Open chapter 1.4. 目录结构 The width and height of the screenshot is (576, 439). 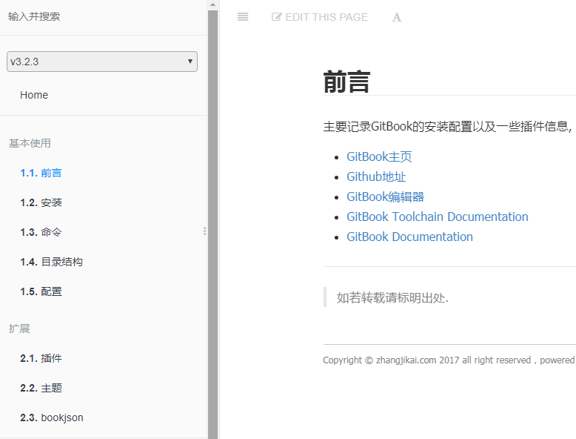[51, 262]
